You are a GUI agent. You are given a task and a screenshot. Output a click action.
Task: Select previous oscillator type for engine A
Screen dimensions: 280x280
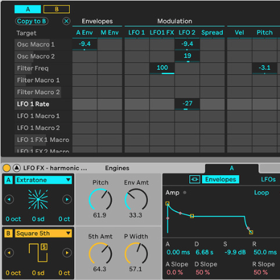coord(9,199)
